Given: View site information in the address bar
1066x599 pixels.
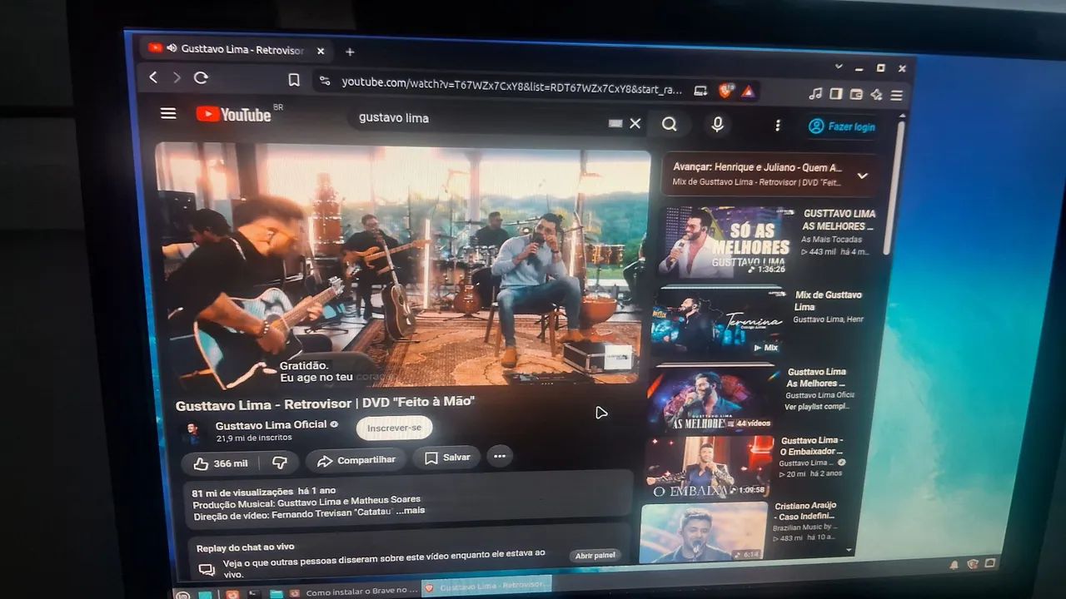Looking at the screenshot, I should click(x=325, y=81).
